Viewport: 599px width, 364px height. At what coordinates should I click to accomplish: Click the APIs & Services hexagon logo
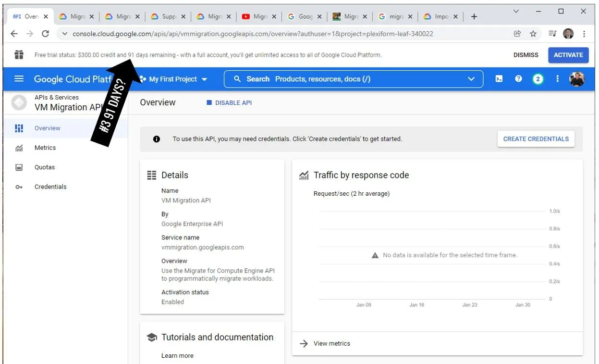point(19,102)
